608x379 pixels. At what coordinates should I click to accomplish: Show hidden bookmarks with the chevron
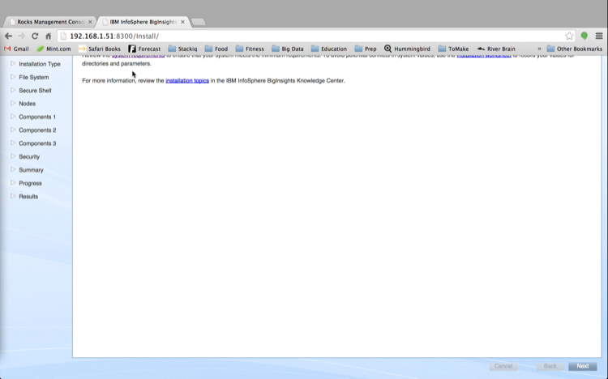pos(539,49)
